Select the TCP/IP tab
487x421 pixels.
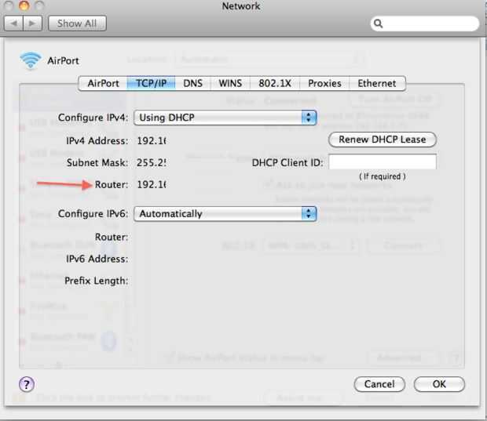pos(152,83)
